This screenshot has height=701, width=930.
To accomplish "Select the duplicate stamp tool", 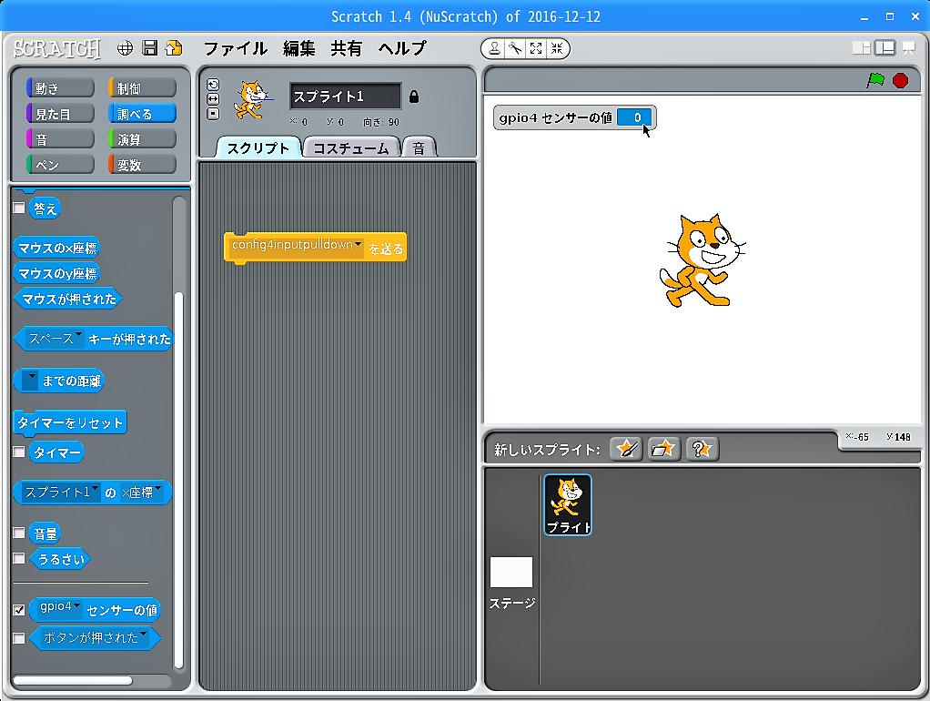I will [x=494, y=48].
